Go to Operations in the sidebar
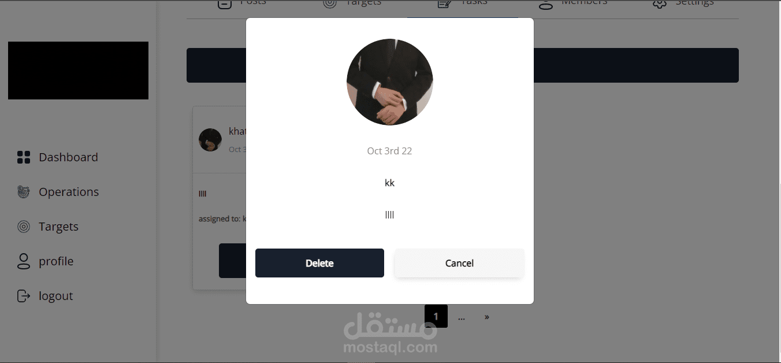Image resolution: width=781 pixels, height=363 pixels. (69, 192)
